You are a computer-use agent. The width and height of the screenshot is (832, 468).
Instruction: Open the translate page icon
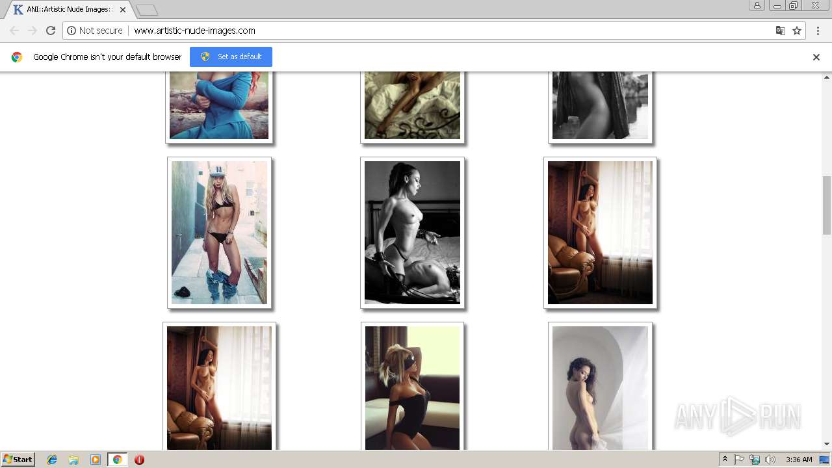click(x=781, y=31)
